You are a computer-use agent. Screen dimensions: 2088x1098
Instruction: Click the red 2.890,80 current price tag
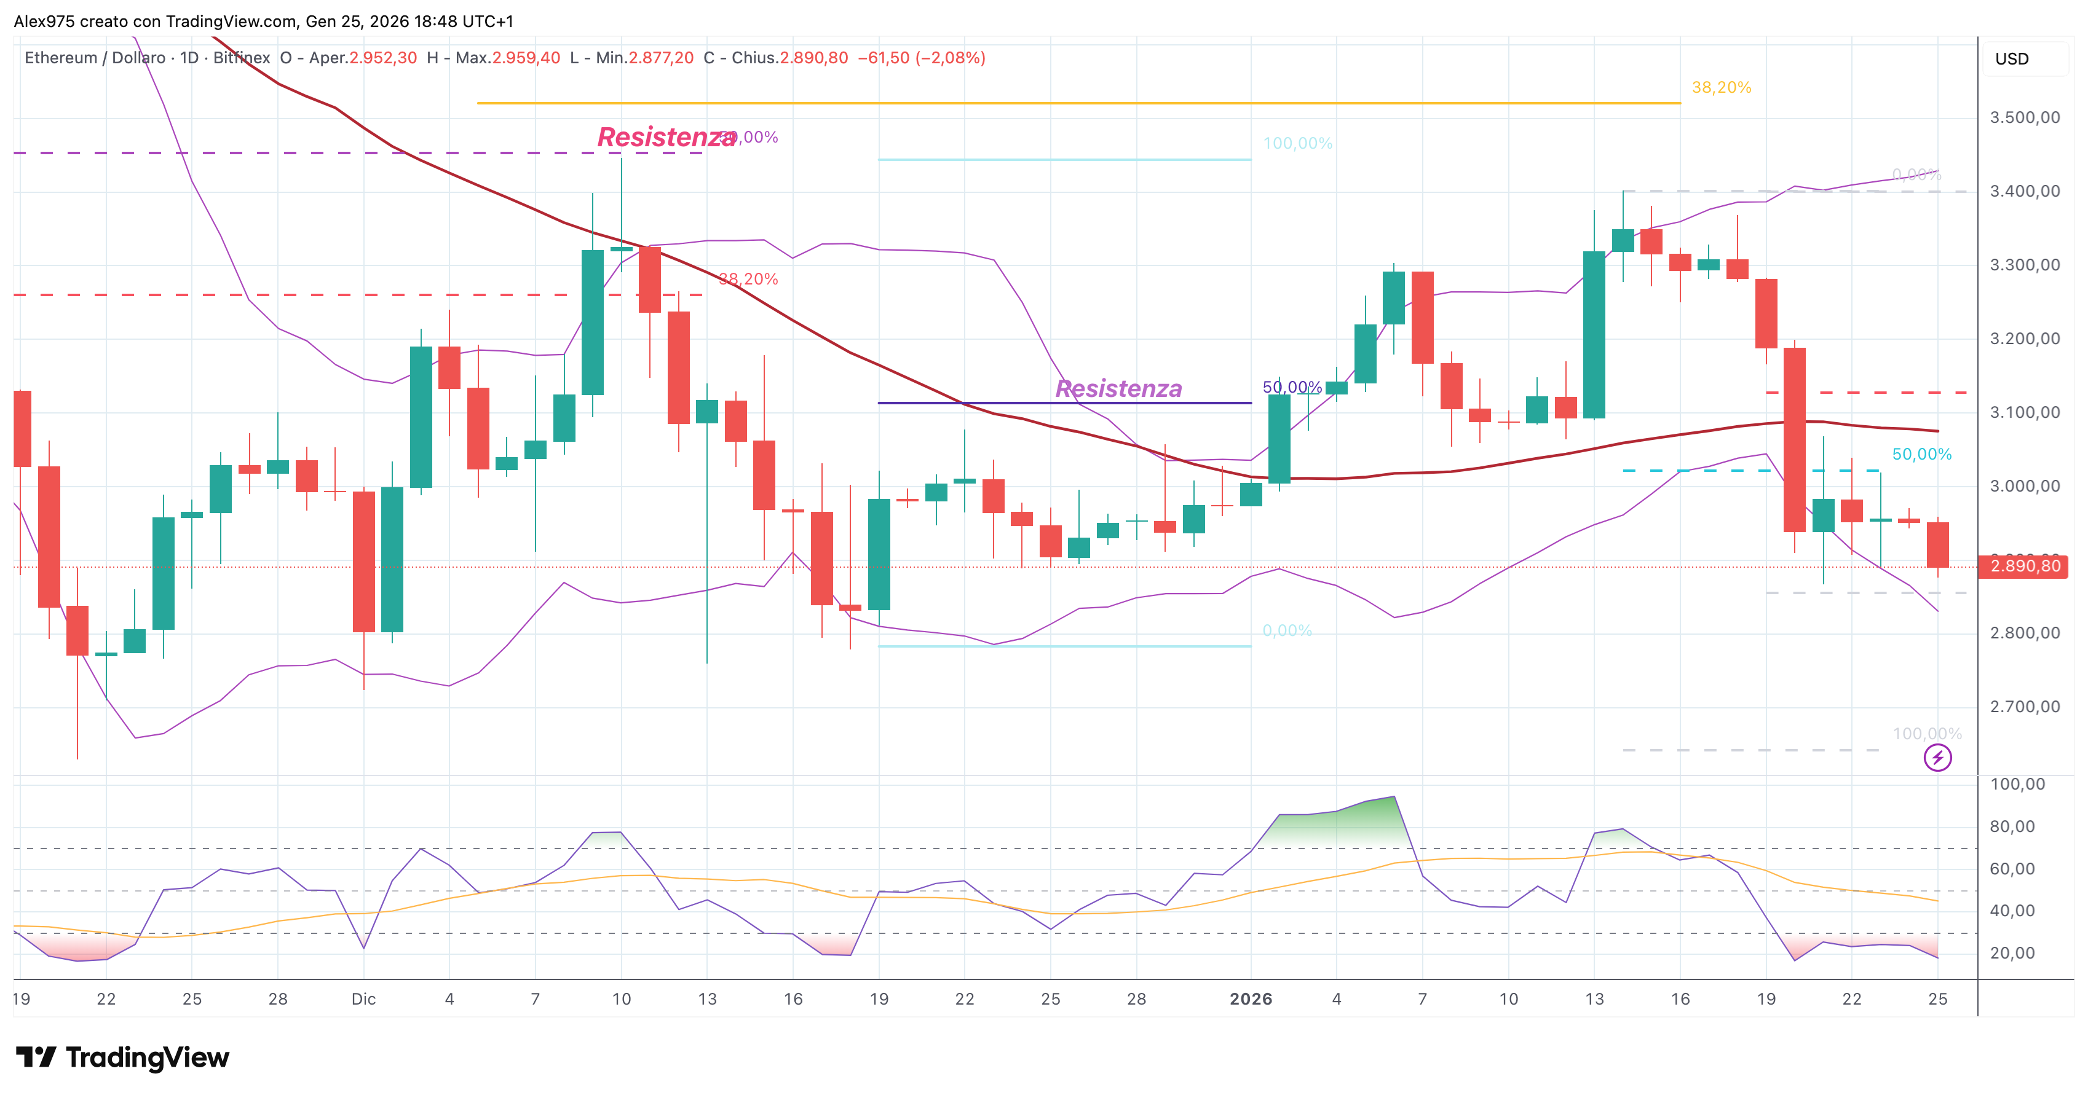pos(2023,566)
